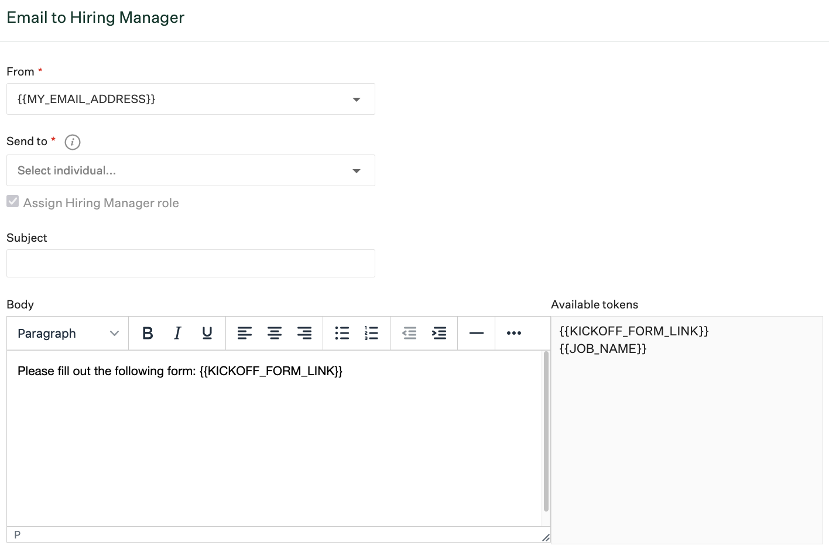Insert a numbered list
Image resolution: width=829 pixels, height=549 pixels.
(371, 333)
